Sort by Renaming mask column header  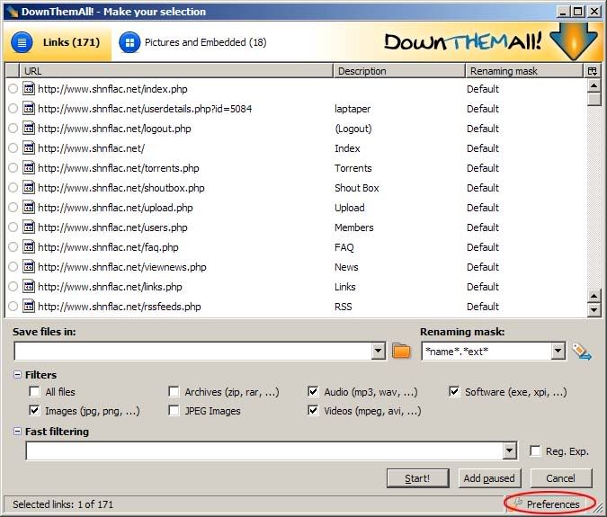(x=524, y=71)
